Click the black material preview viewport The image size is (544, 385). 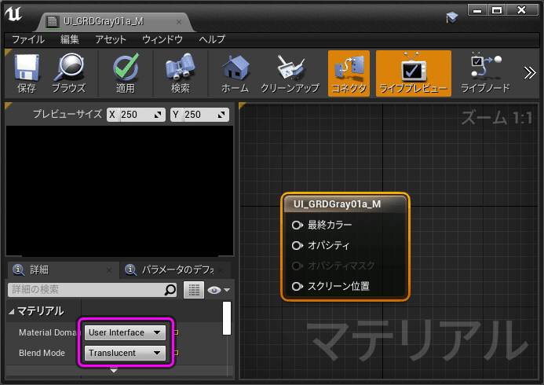pos(119,191)
